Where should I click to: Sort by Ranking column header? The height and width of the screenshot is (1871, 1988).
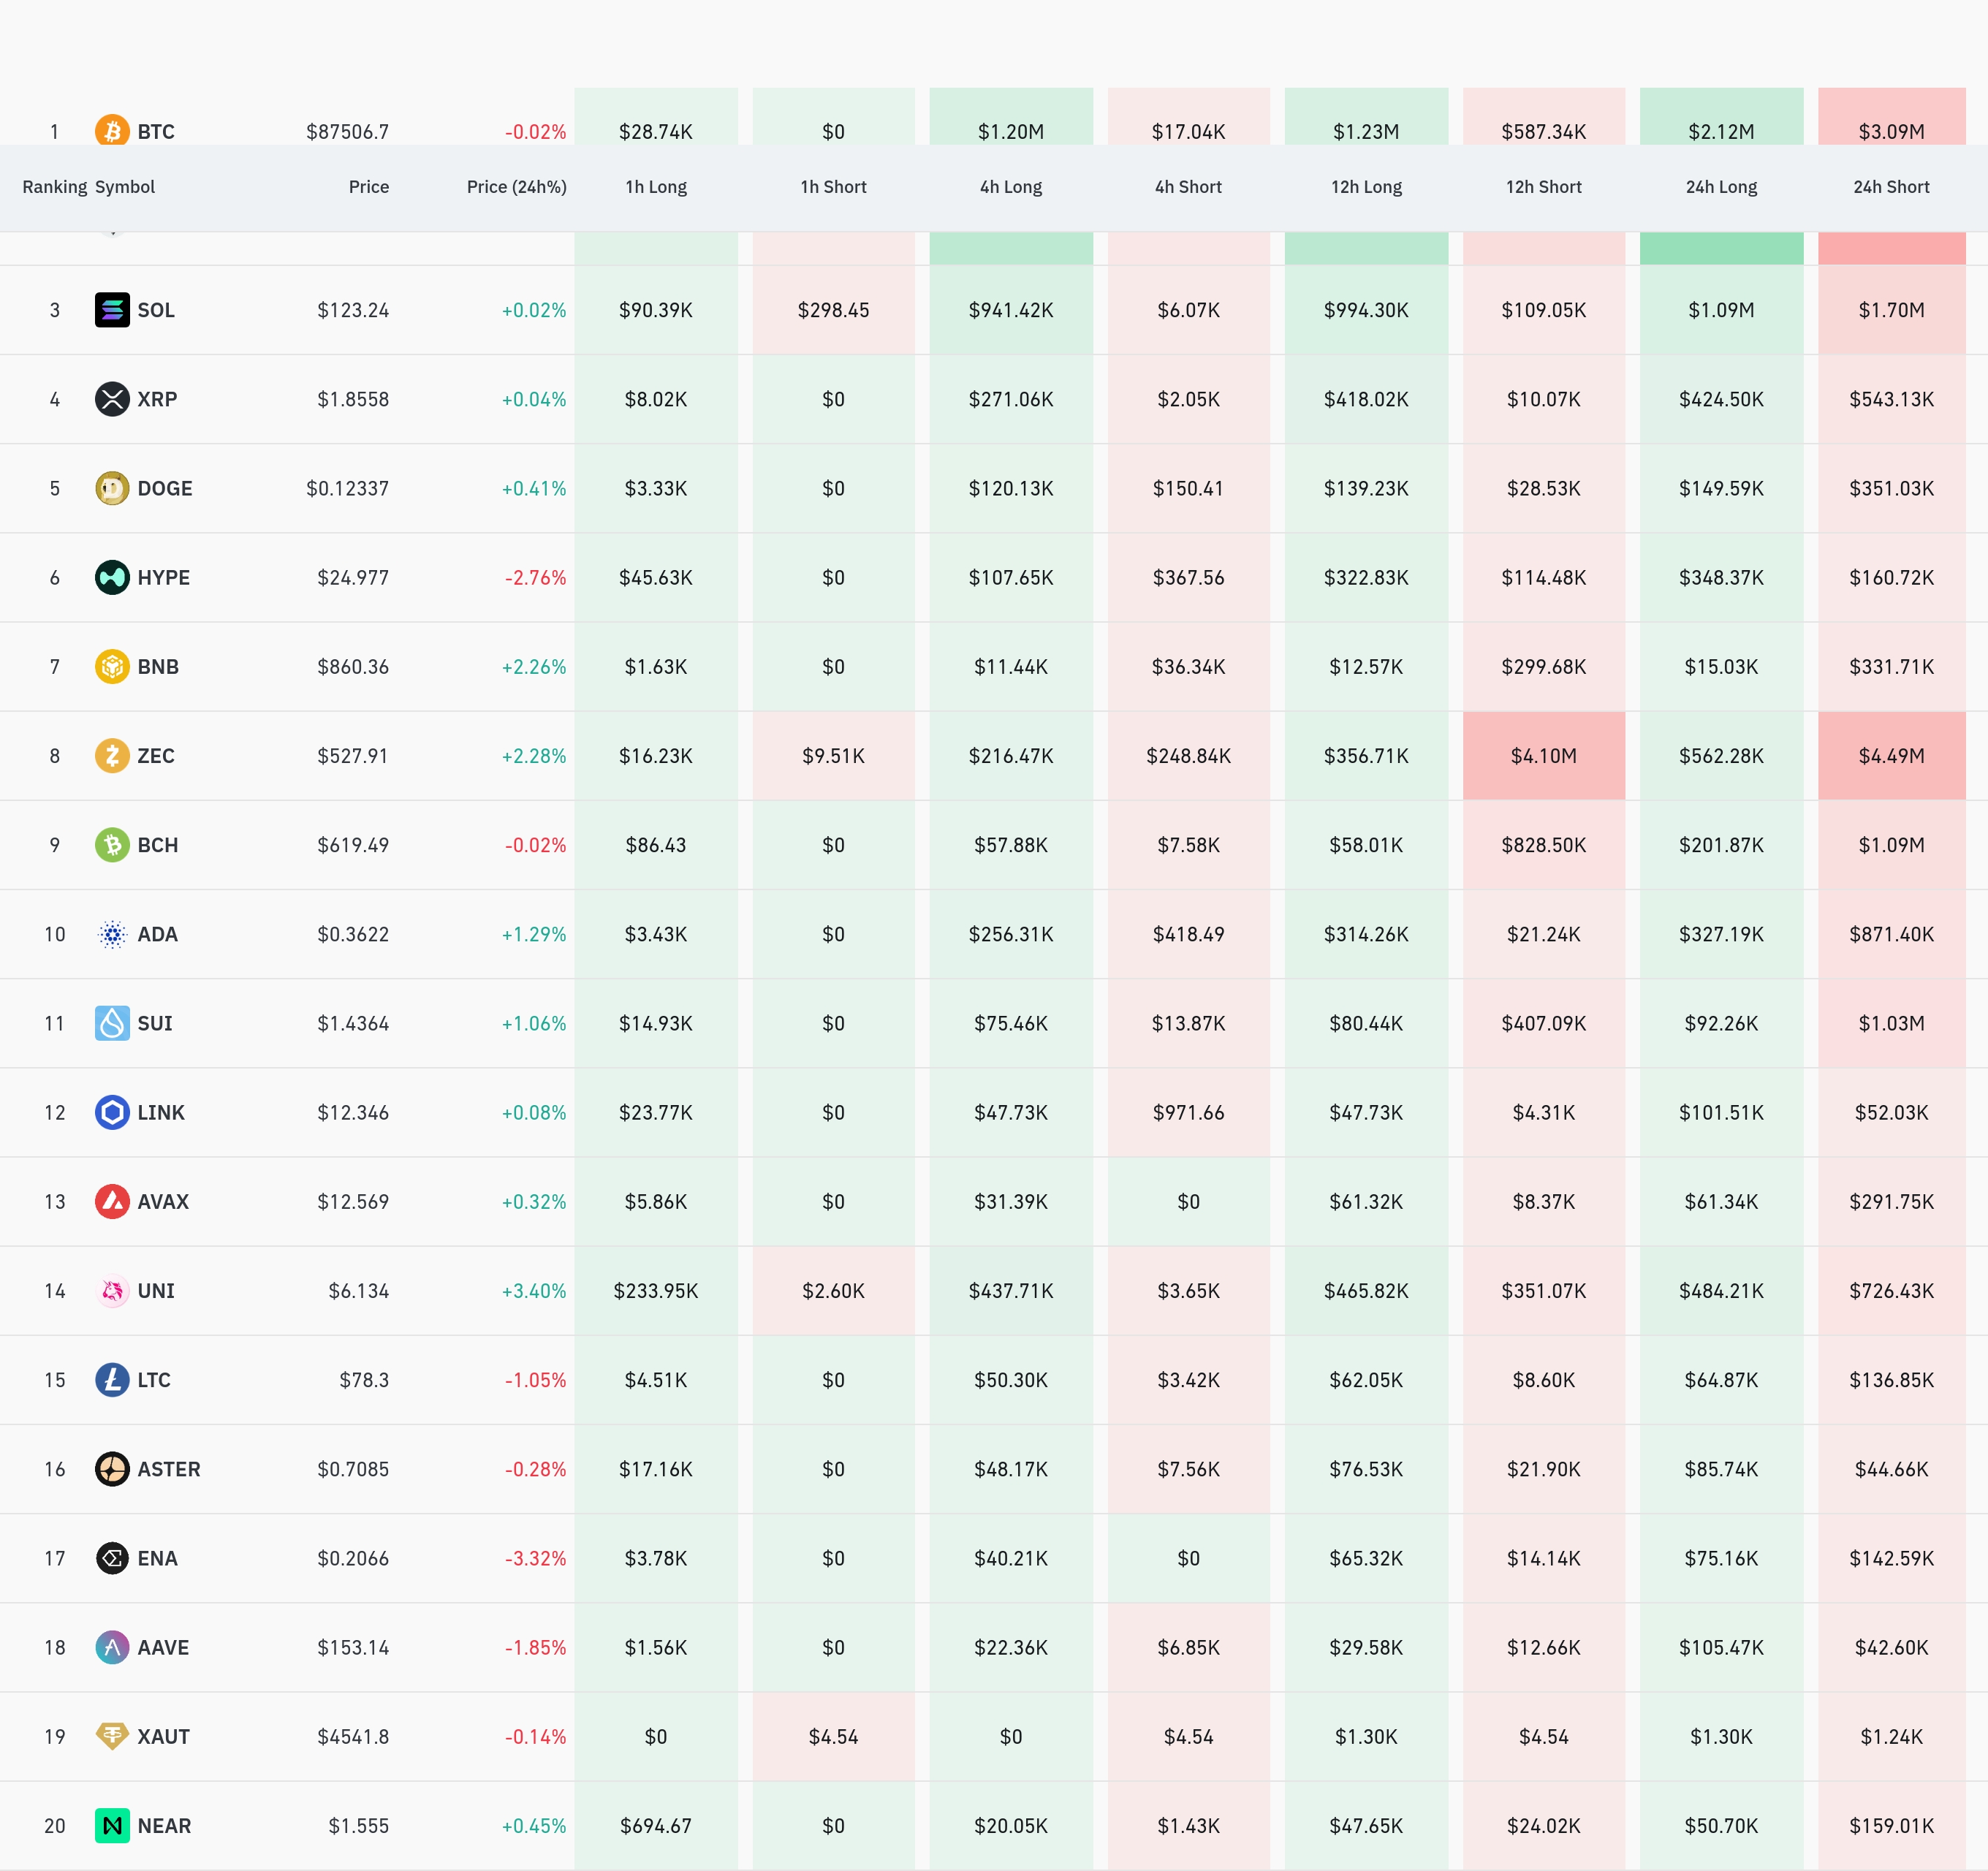[x=54, y=187]
